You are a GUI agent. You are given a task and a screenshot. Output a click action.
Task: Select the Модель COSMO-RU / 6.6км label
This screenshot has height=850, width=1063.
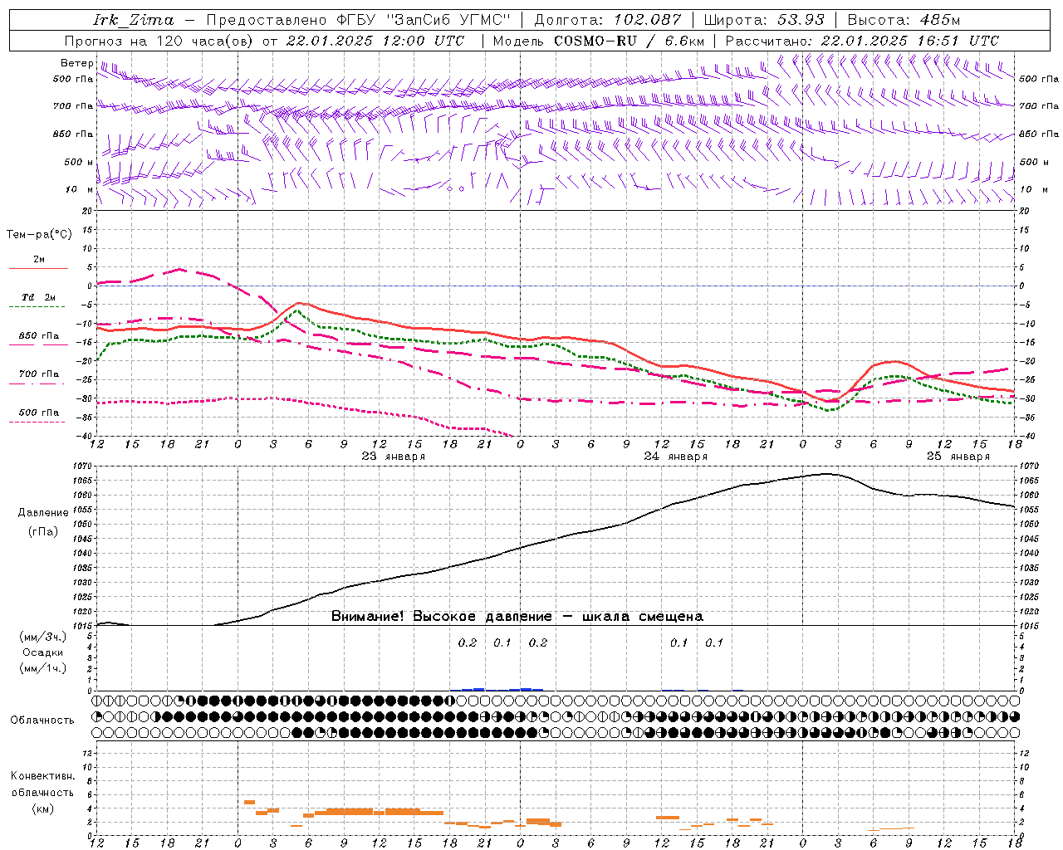click(x=599, y=41)
